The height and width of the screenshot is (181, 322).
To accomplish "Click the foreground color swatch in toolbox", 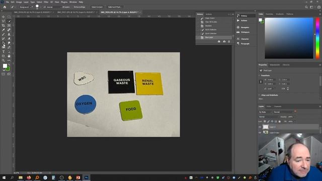I will tap(5, 66).
